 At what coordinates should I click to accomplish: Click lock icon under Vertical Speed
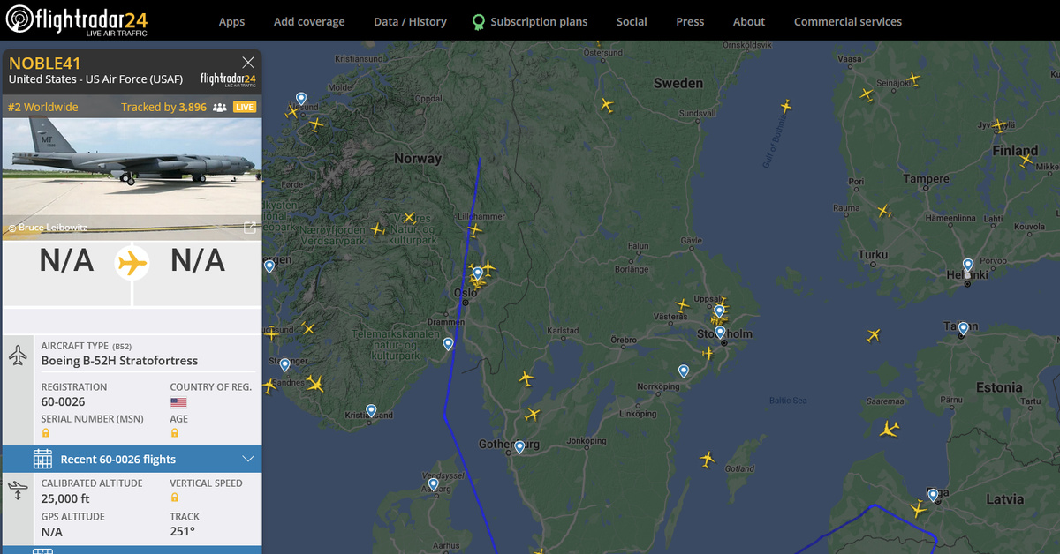pos(175,498)
